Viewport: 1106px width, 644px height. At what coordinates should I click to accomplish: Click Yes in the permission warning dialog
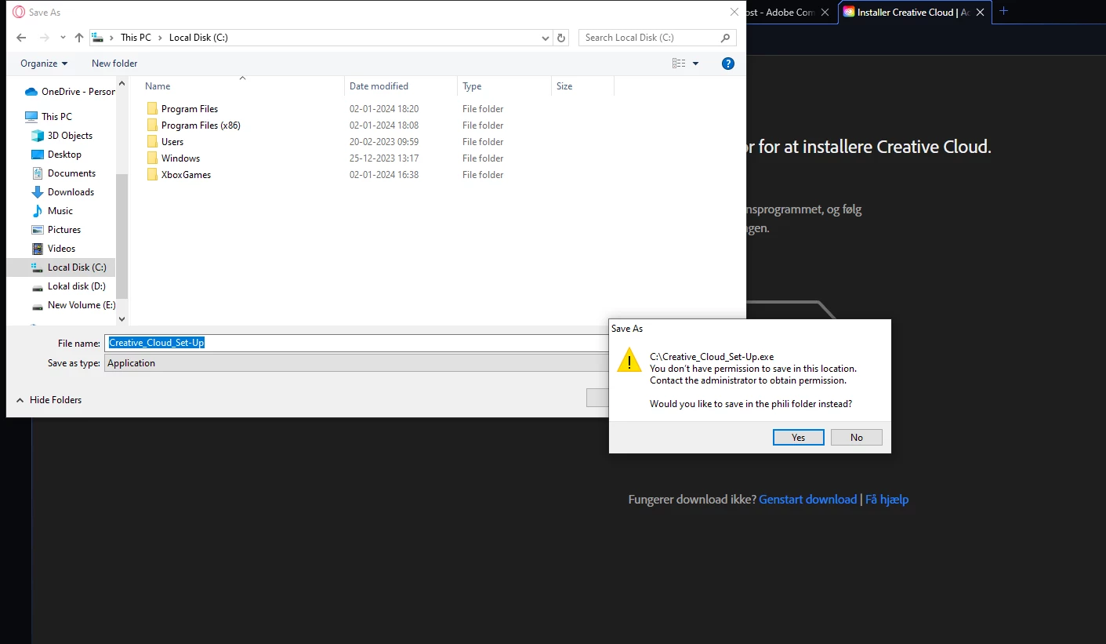click(x=798, y=437)
